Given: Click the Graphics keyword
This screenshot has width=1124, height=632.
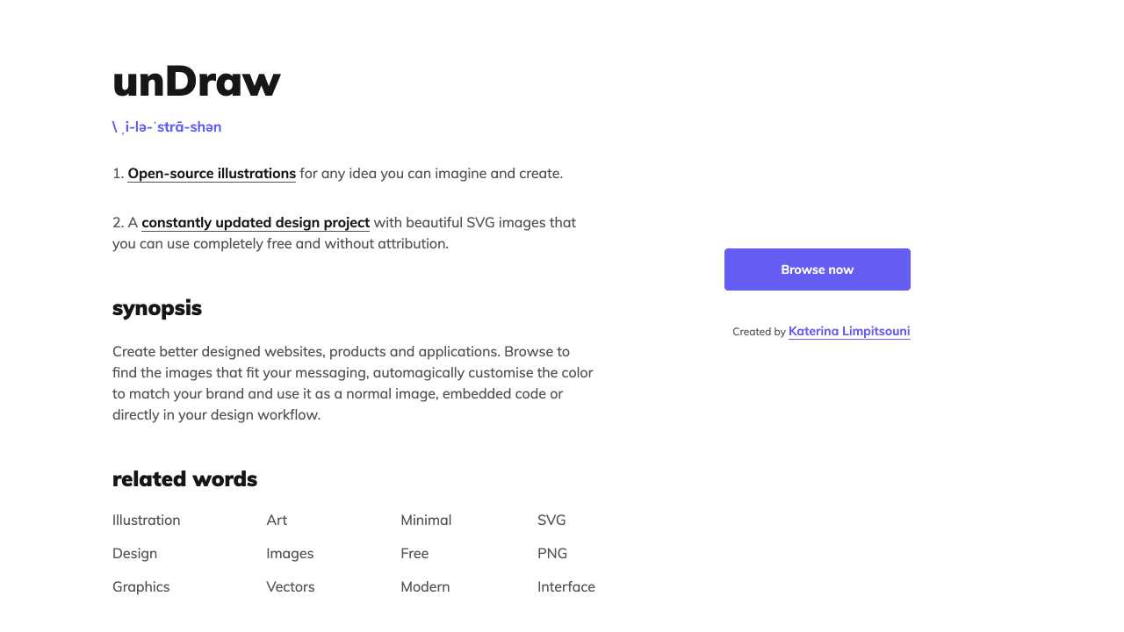Looking at the screenshot, I should point(140,586).
